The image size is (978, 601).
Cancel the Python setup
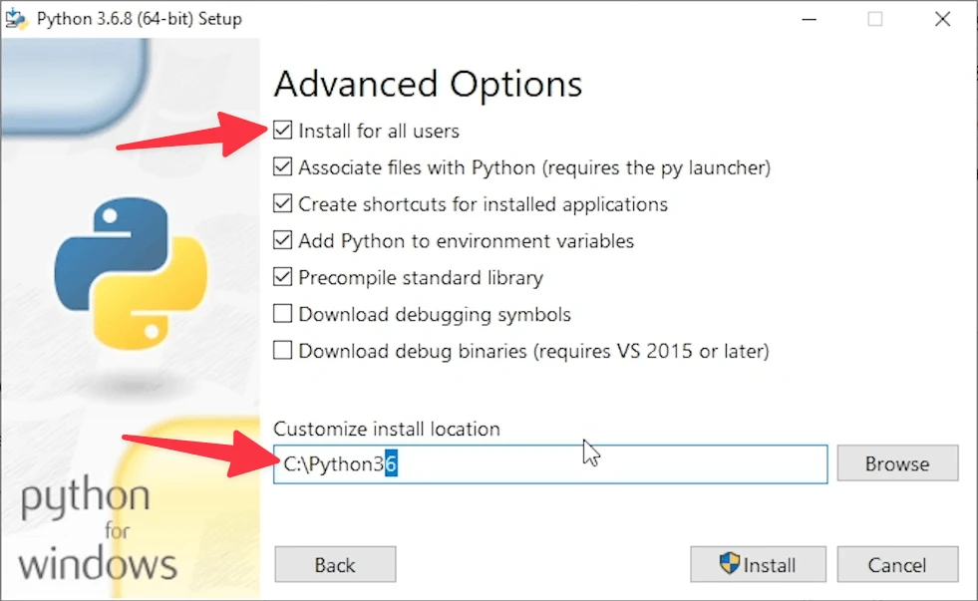click(897, 565)
